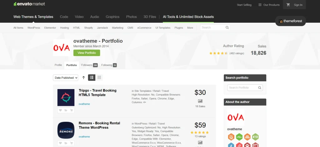Click the shopping cart icon in header
320x147 pixels.
tap(288, 5)
